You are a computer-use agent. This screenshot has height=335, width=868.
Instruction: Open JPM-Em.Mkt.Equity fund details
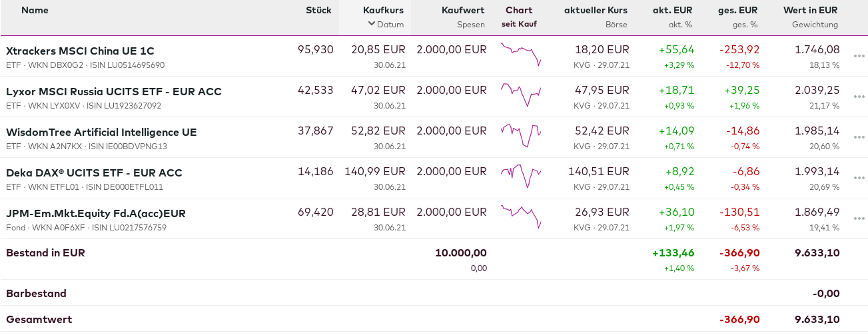coord(95,213)
